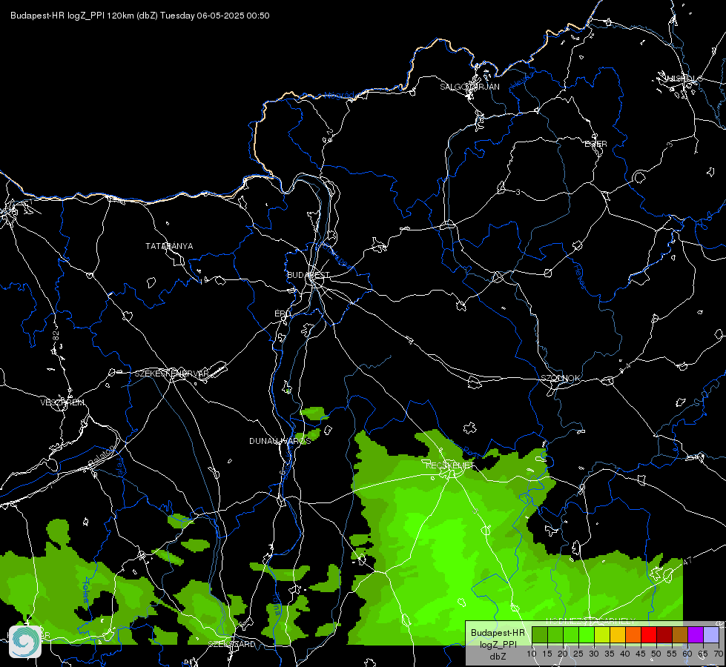Click the SZOLNOK city label
726x667 pixels.
pyautogui.click(x=560, y=378)
